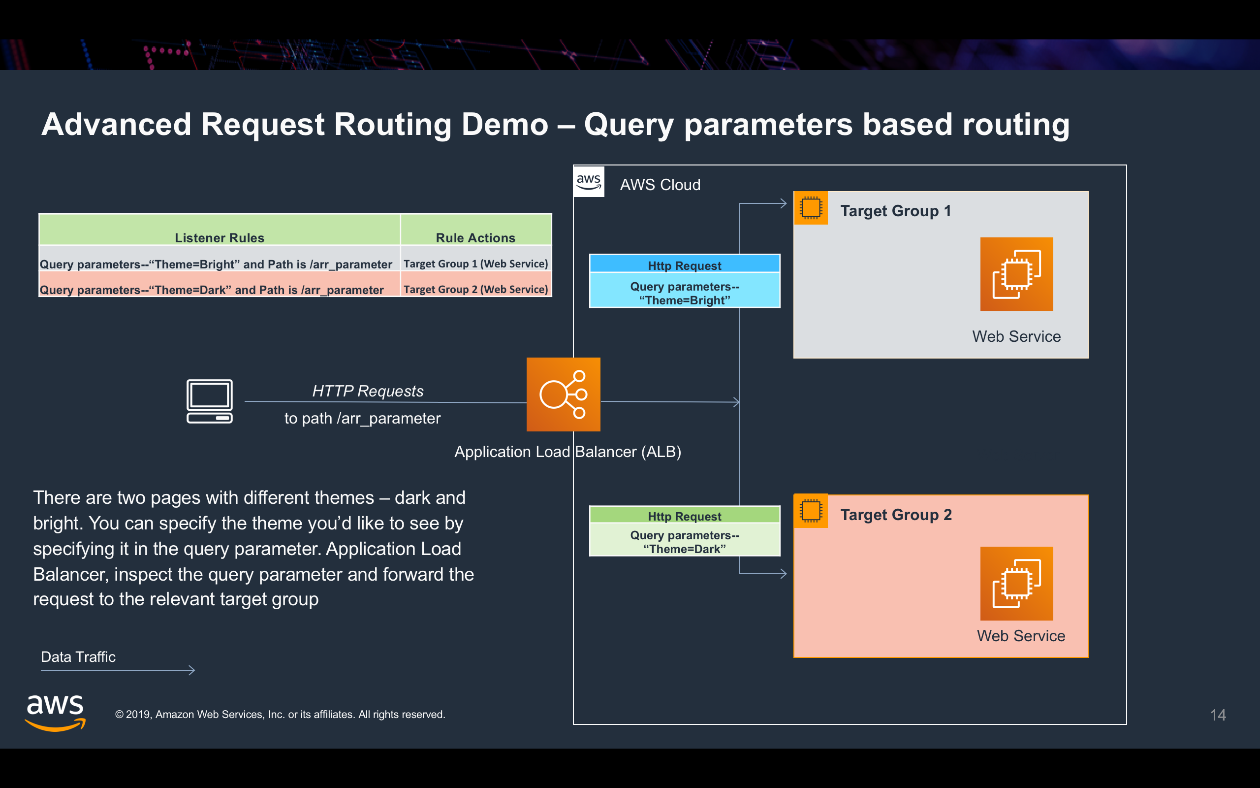
Task: Click Target Group 2 (Web Service) action cell
Action: pyautogui.click(x=475, y=289)
